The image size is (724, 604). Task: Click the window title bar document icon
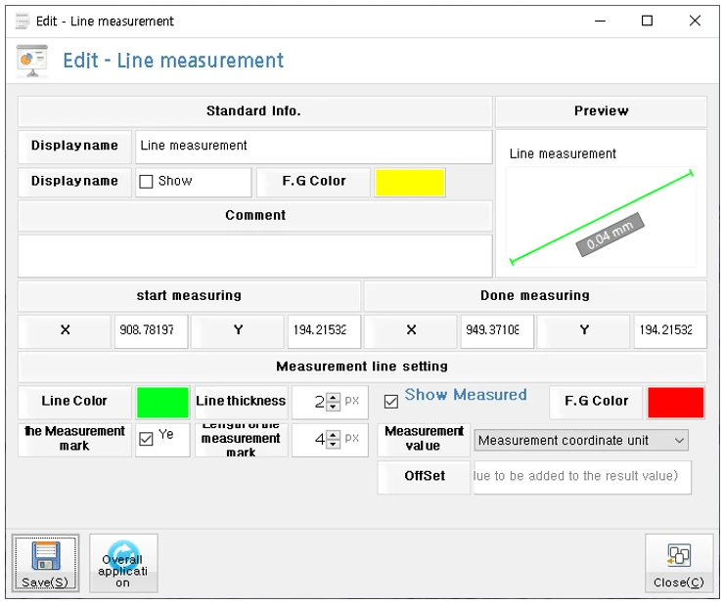tap(22, 22)
